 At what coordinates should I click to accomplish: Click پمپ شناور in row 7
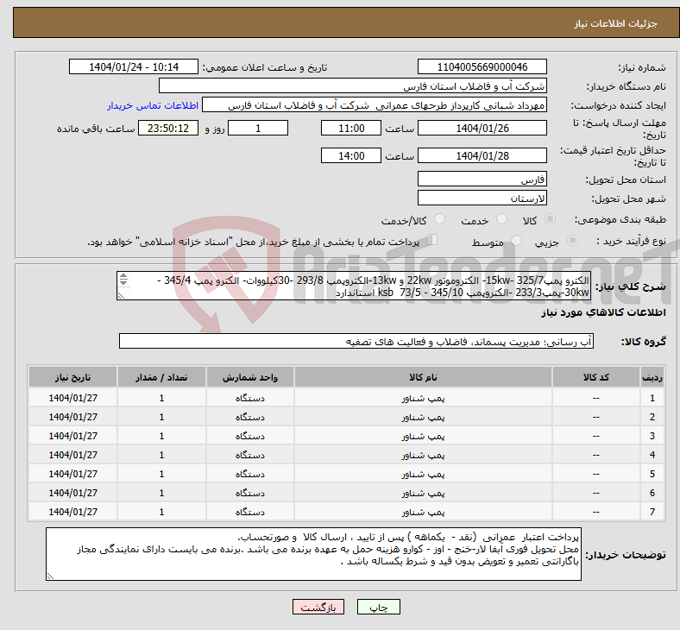tap(423, 512)
